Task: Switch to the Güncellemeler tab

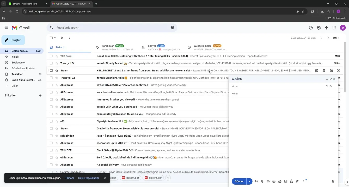Action: [207, 47]
